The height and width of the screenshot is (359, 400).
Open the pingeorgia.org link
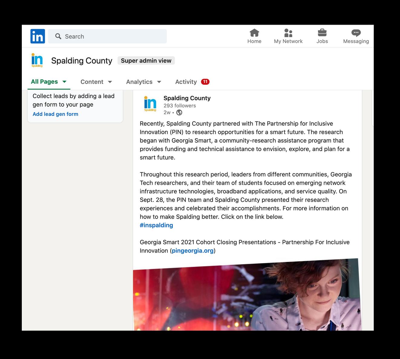click(193, 250)
